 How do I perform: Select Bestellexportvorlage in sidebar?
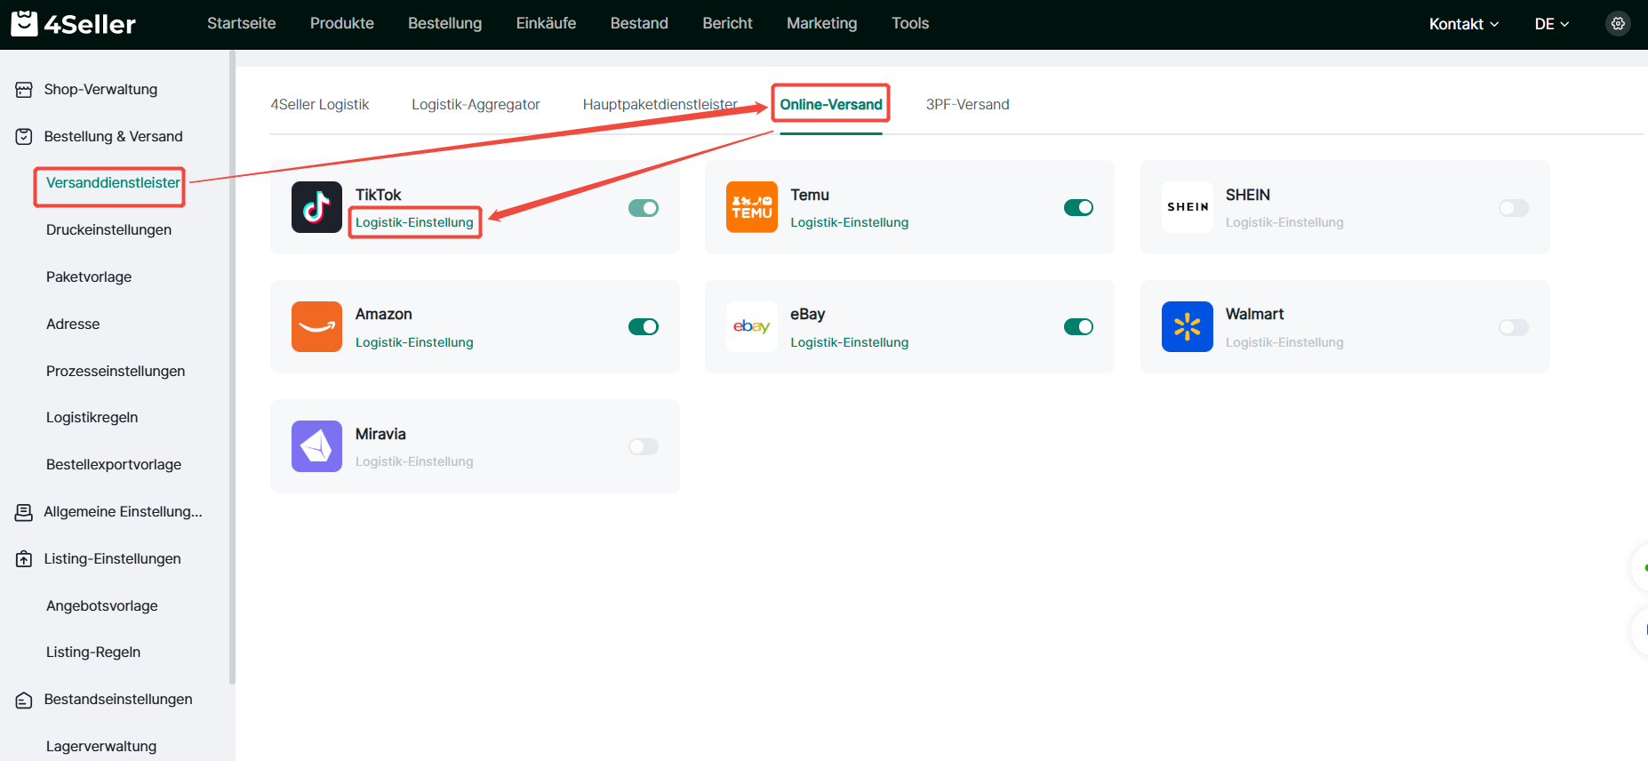[114, 465]
